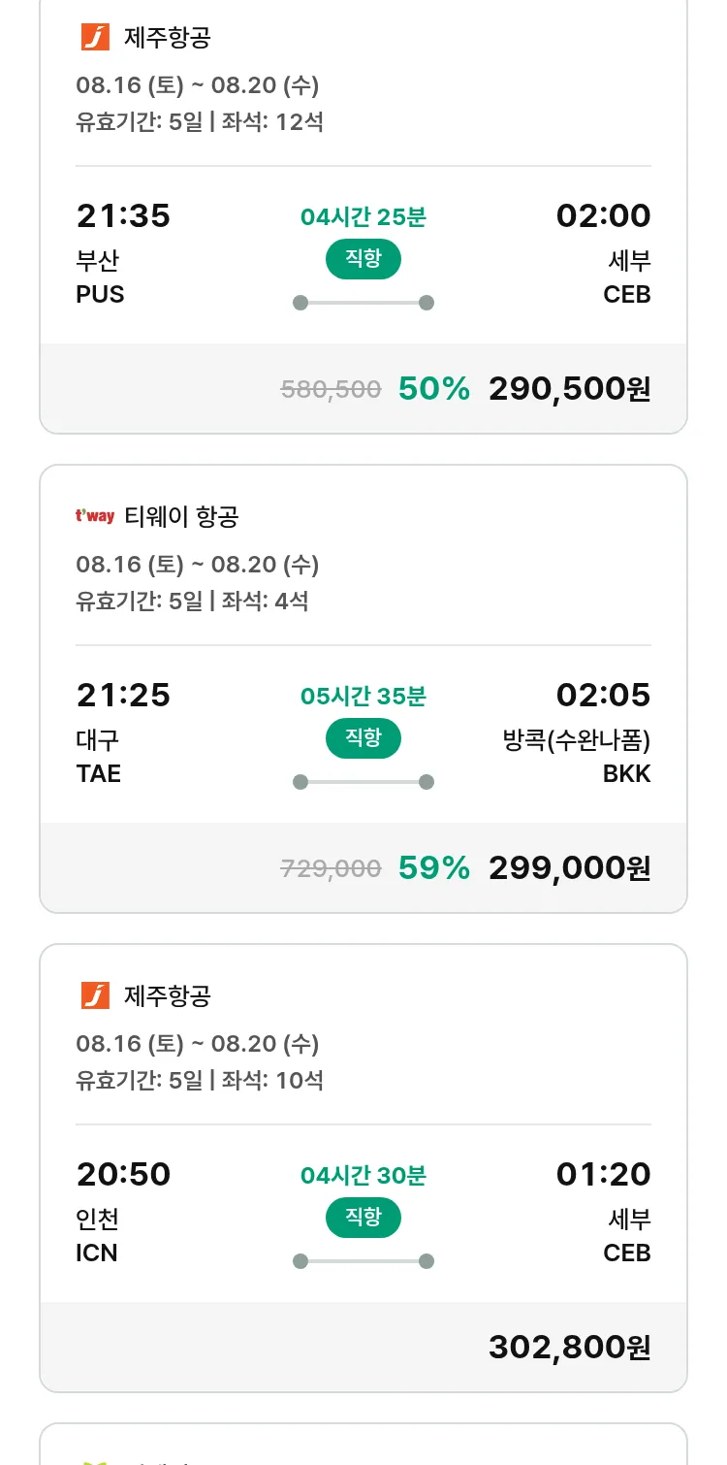Screen dimensions: 727x1465
Task: Select the 290,500원 price
Action: click(x=569, y=389)
